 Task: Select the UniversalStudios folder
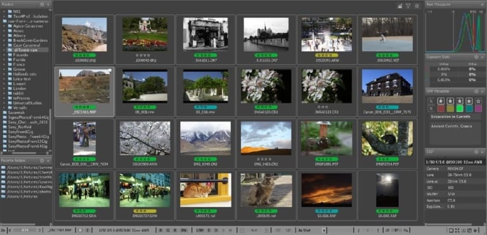pyautogui.click(x=27, y=103)
